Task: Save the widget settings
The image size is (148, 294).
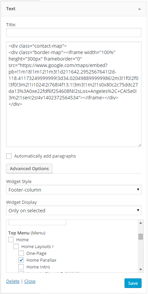Action: pos(133,283)
